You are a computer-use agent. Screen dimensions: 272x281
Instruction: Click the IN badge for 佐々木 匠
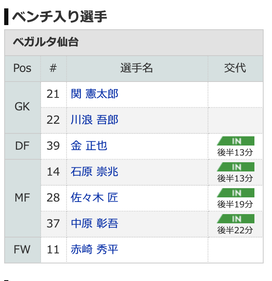[236, 193]
